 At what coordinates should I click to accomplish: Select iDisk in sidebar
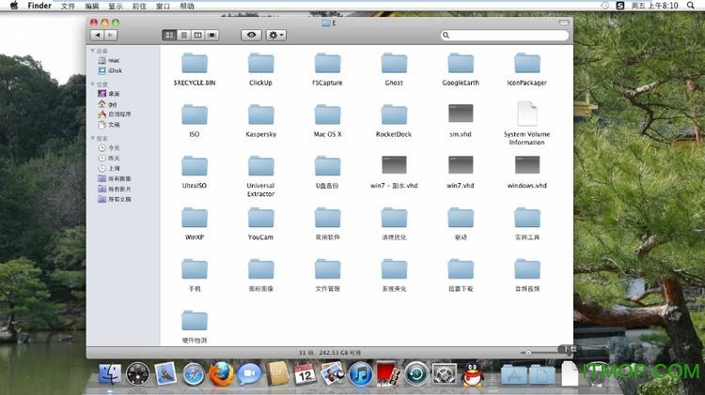point(110,70)
